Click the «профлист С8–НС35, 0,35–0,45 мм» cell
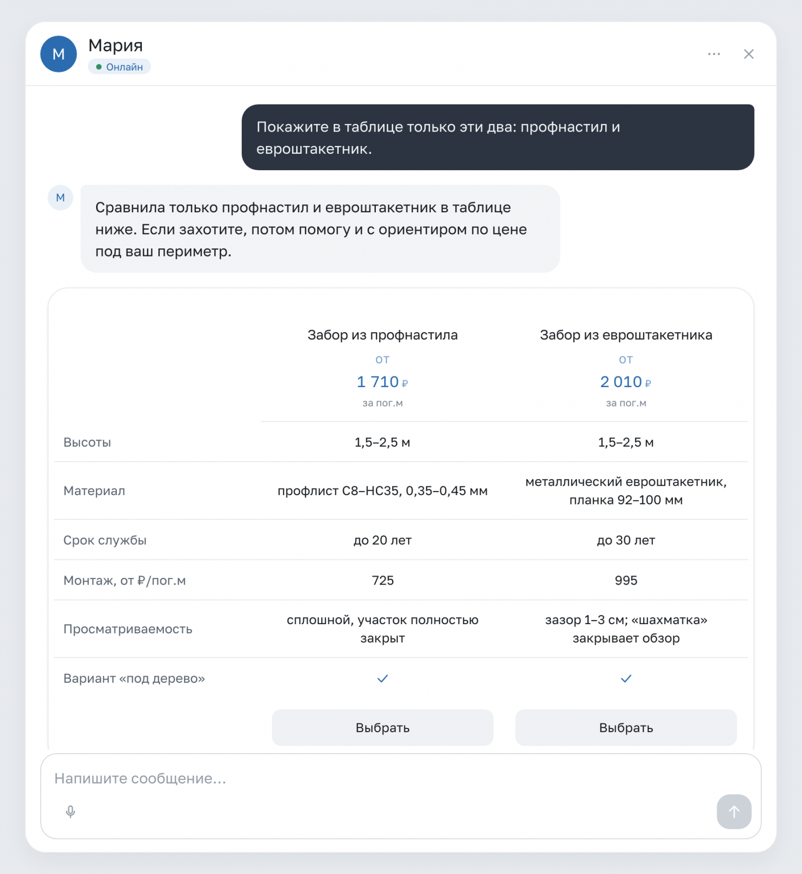 382,491
